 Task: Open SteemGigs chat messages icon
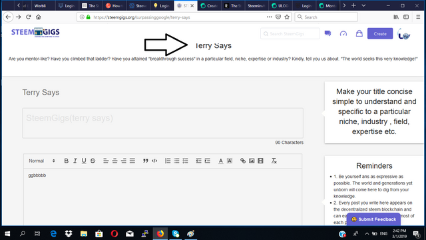tap(327, 33)
